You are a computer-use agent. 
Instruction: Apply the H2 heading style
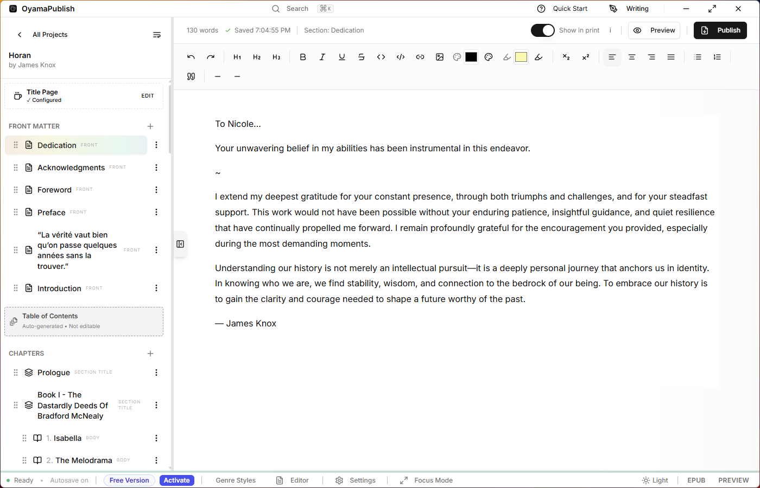256,56
